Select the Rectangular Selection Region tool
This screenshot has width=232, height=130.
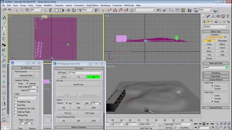tap(57, 10)
